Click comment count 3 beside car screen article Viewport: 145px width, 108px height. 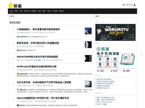(13, 31)
